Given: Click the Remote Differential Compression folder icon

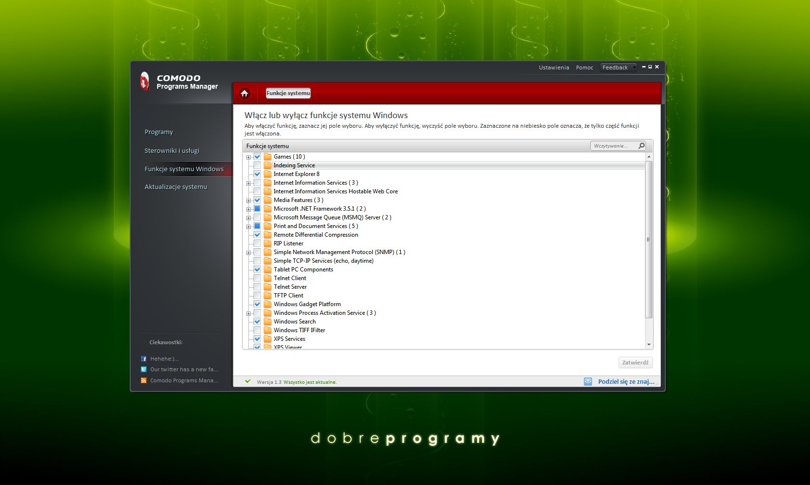Looking at the screenshot, I should 268,235.
